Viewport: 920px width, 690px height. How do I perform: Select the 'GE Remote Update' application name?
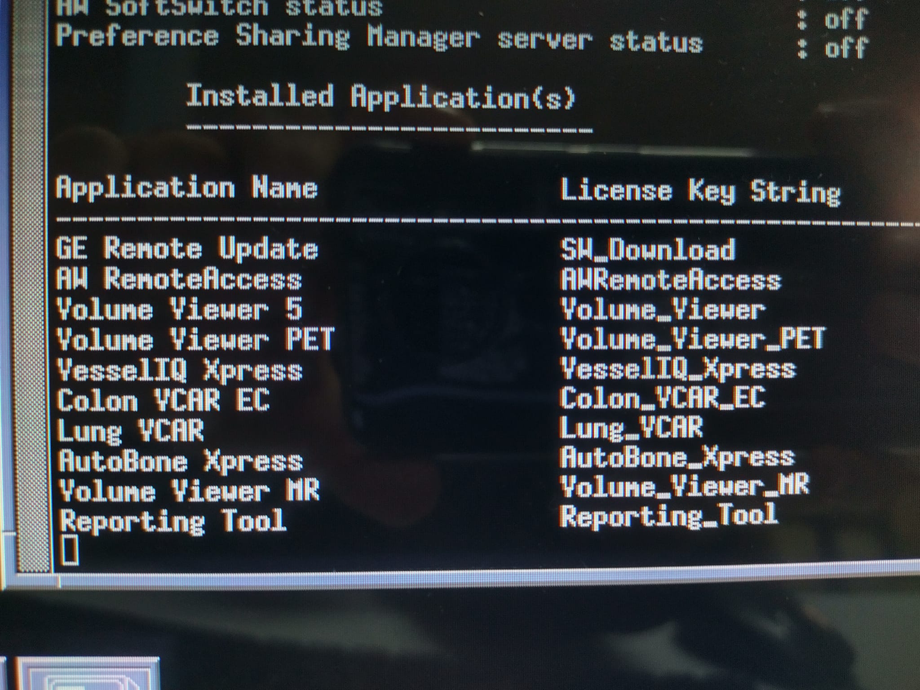[187, 249]
